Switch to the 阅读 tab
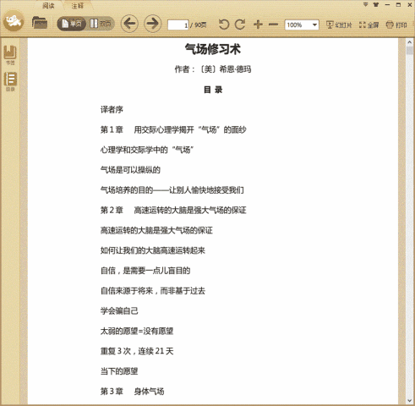The image size is (415, 406). coord(48,5)
